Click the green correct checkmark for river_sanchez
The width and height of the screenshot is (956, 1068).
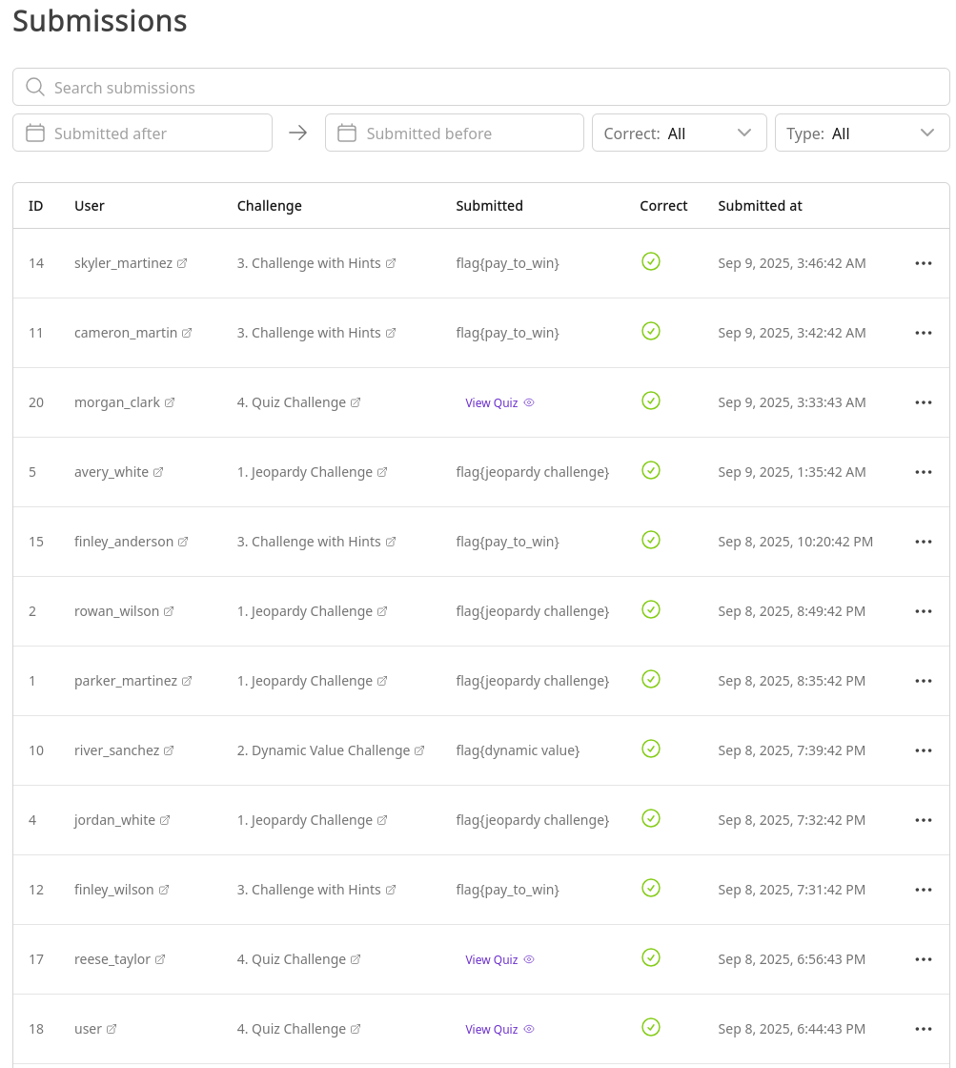(651, 749)
